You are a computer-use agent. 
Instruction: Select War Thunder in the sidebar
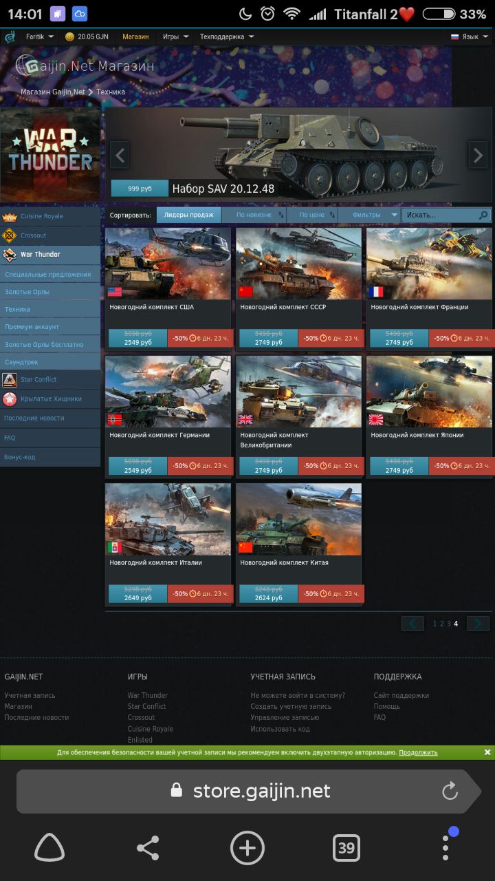(50, 255)
